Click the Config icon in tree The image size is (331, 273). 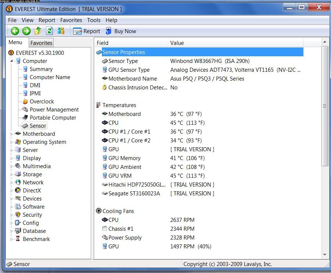coord(18,223)
